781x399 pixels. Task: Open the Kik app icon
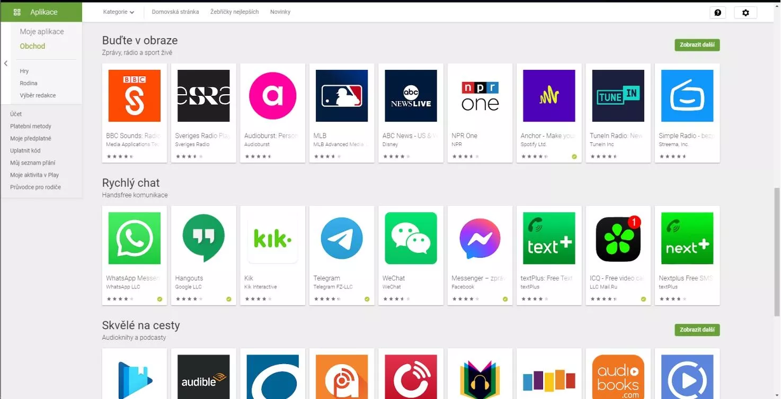[x=272, y=238]
